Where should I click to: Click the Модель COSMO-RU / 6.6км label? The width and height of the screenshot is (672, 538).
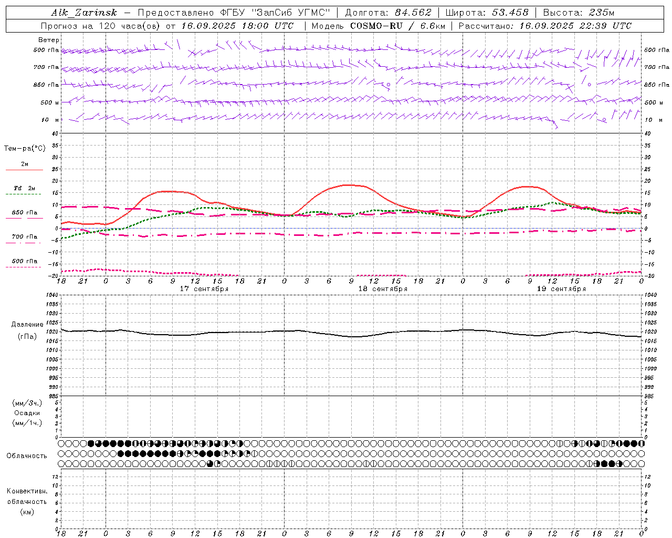click(379, 26)
